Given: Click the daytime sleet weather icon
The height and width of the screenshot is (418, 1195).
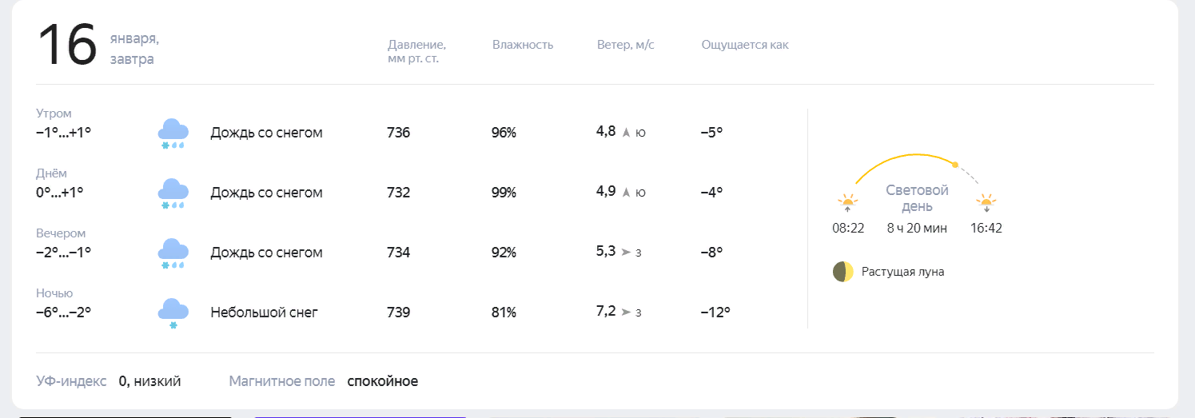Looking at the screenshot, I should click(173, 193).
